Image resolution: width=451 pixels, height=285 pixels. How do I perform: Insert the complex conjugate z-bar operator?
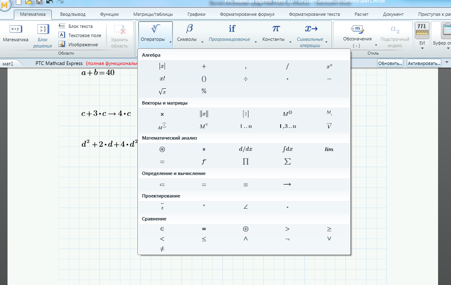tap(162, 206)
